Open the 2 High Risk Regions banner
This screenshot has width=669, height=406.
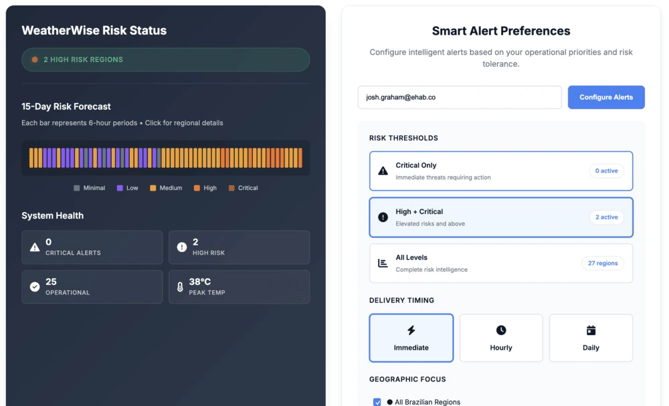165,60
